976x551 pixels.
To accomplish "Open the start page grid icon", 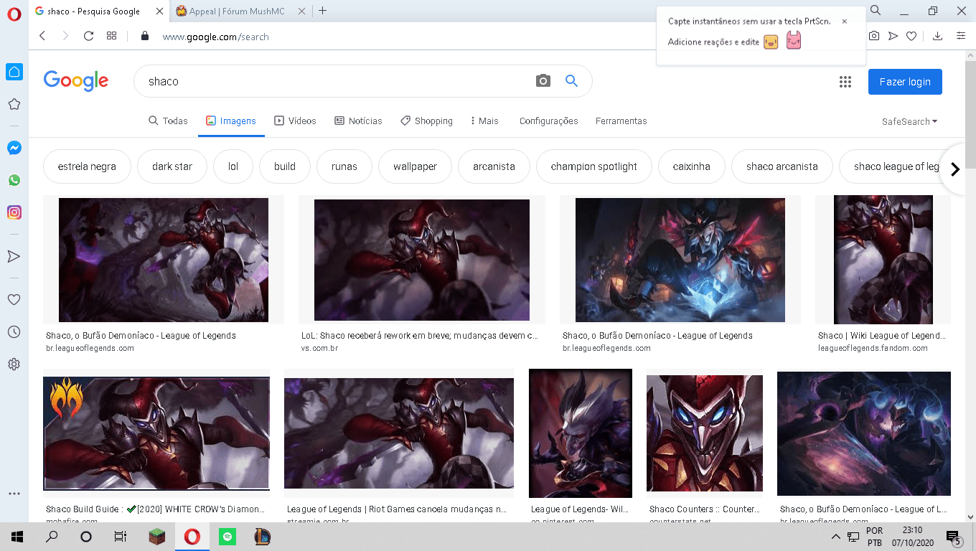I will pyautogui.click(x=111, y=36).
